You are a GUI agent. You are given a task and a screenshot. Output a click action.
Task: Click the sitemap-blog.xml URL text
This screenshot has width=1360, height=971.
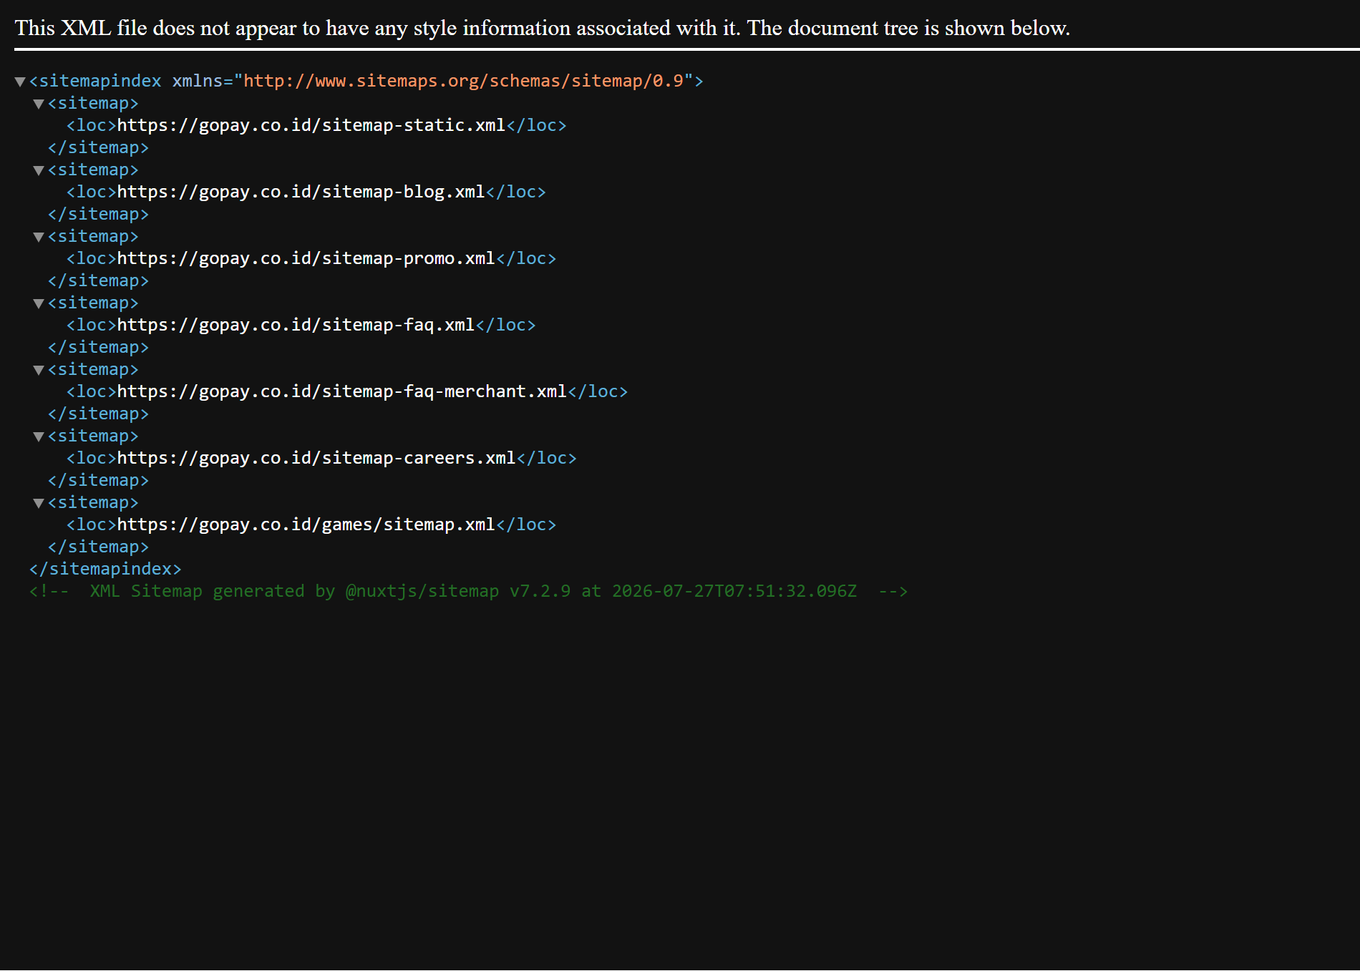click(x=301, y=192)
